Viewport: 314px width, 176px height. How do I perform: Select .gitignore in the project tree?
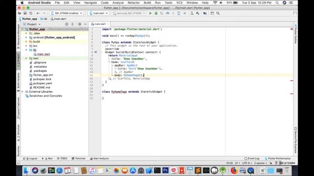[x=40, y=63]
